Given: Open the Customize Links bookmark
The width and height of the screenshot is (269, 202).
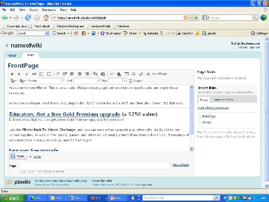Looking at the screenshot, I should click(15, 26).
